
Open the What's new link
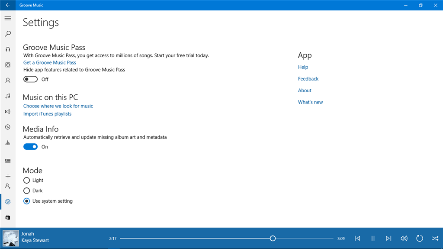coord(310,102)
